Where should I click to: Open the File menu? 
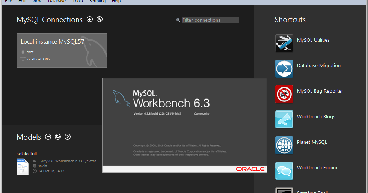(8, 1)
